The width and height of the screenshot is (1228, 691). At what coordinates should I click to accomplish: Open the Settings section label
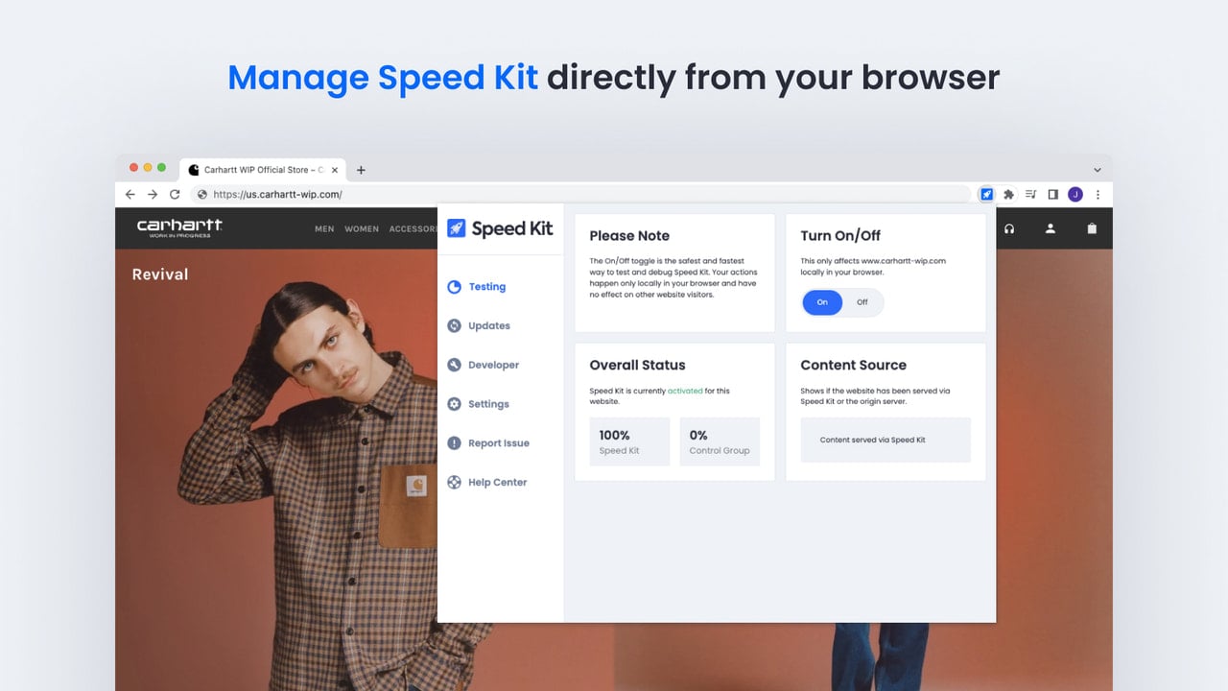[x=488, y=404]
